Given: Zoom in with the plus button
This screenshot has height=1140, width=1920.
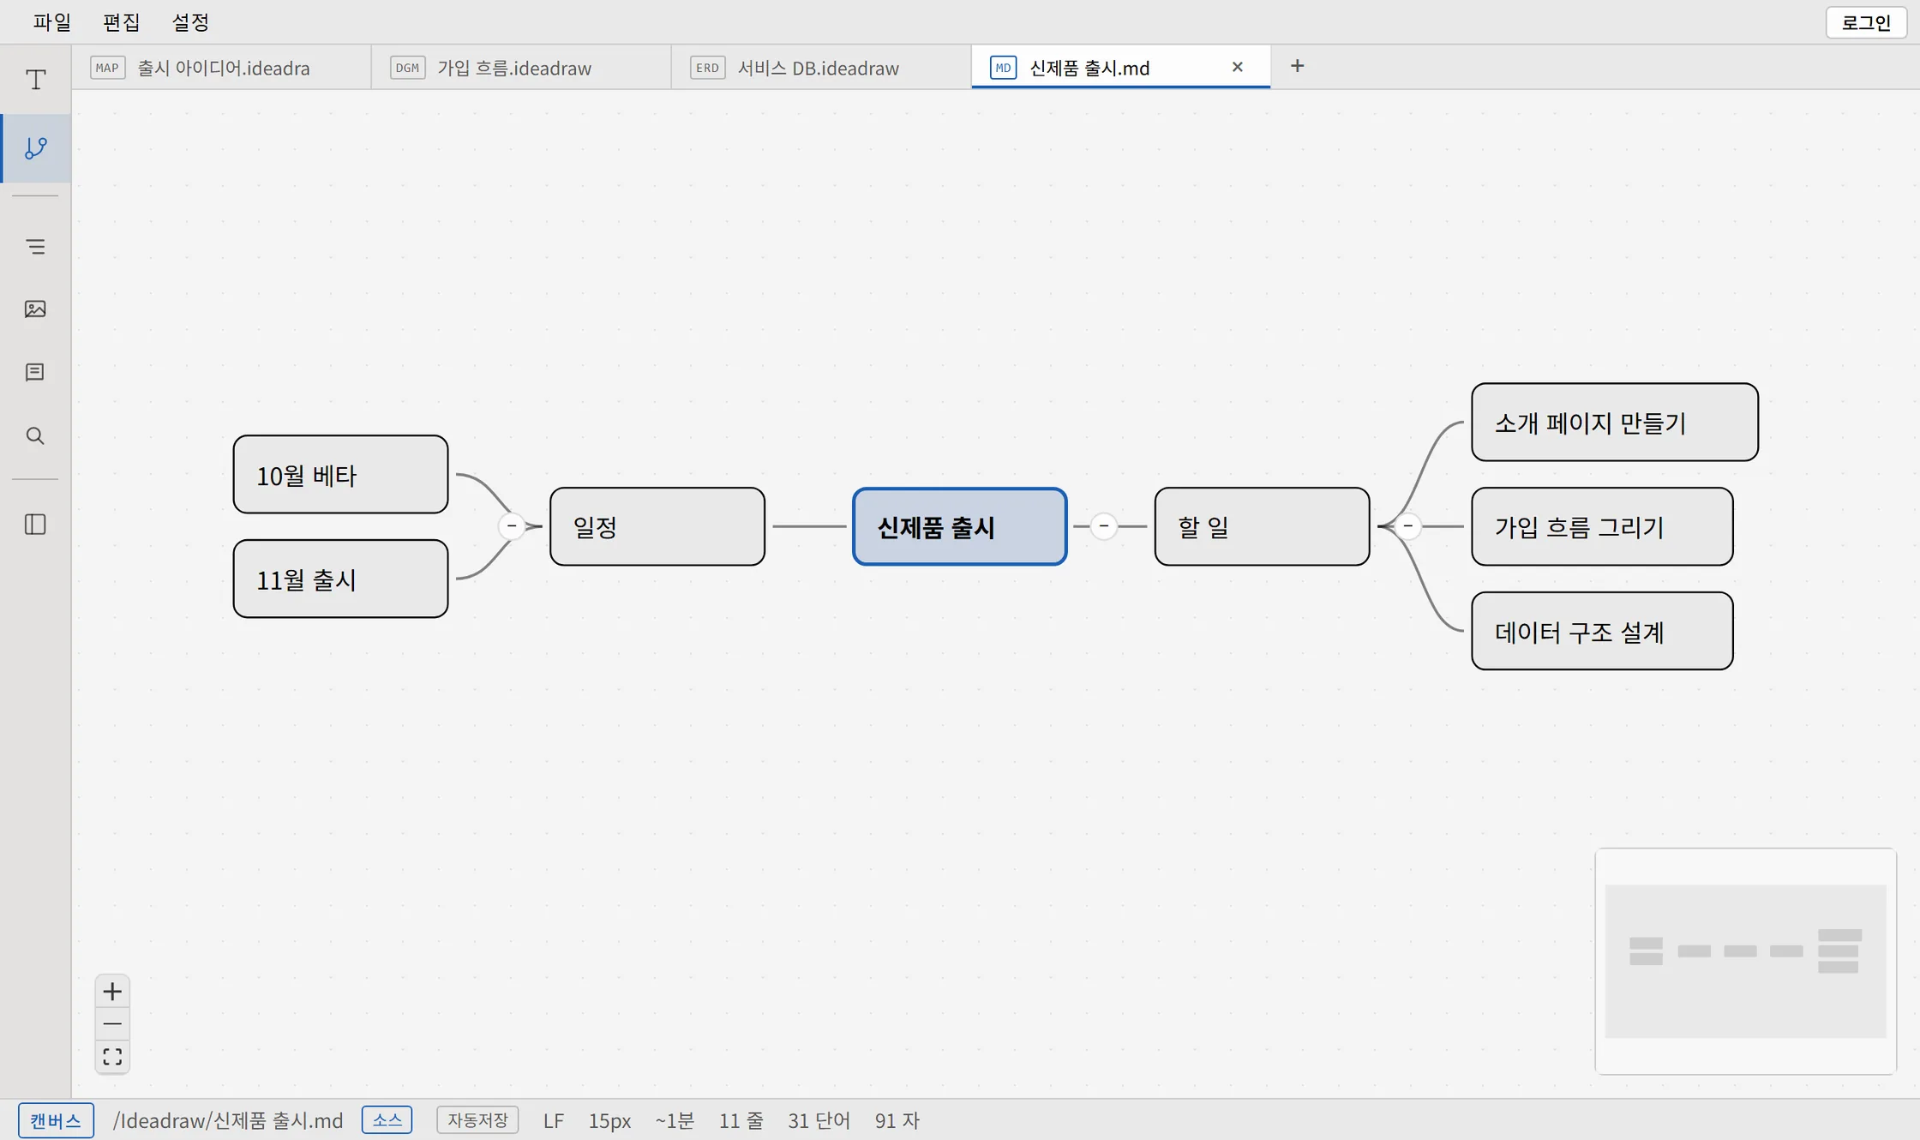Looking at the screenshot, I should (112, 992).
